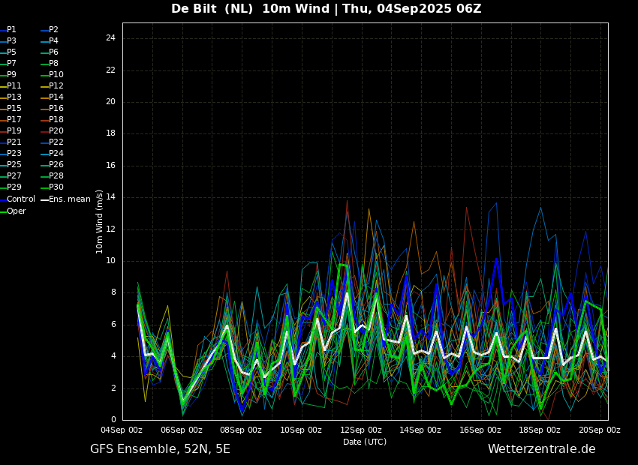Click the Ens. mean legend label
The width and height of the screenshot is (638, 465).
[65, 199]
